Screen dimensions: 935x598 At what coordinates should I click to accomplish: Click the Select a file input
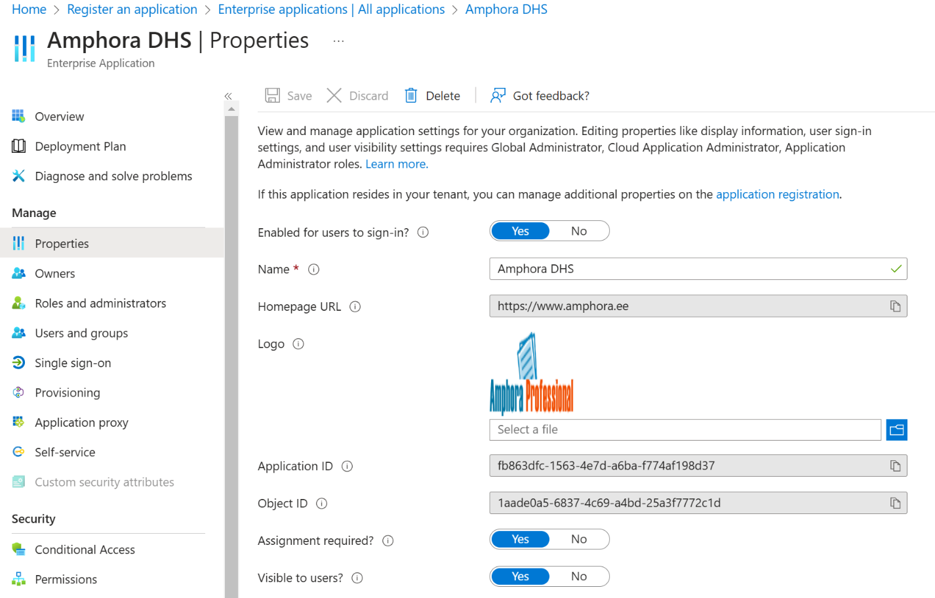tap(685, 430)
